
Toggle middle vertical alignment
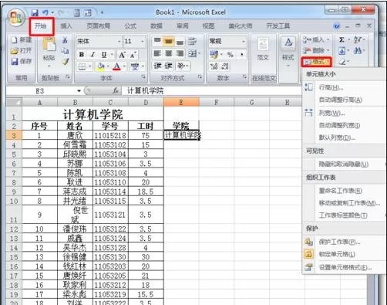click(x=169, y=41)
